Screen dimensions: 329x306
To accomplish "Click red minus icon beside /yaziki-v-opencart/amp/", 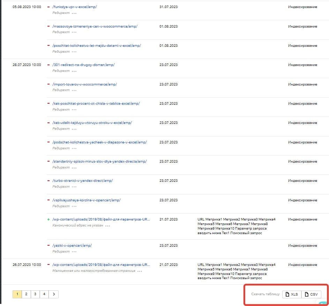I will tap(48, 245).
